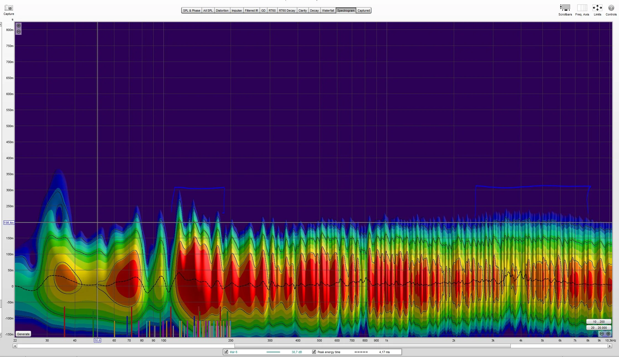The image size is (619, 357).
Task: Open the Captured tab
Action: (x=364, y=11)
